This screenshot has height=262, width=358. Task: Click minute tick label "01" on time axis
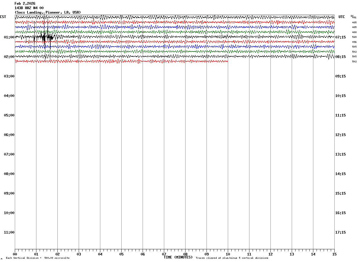tap(36, 254)
